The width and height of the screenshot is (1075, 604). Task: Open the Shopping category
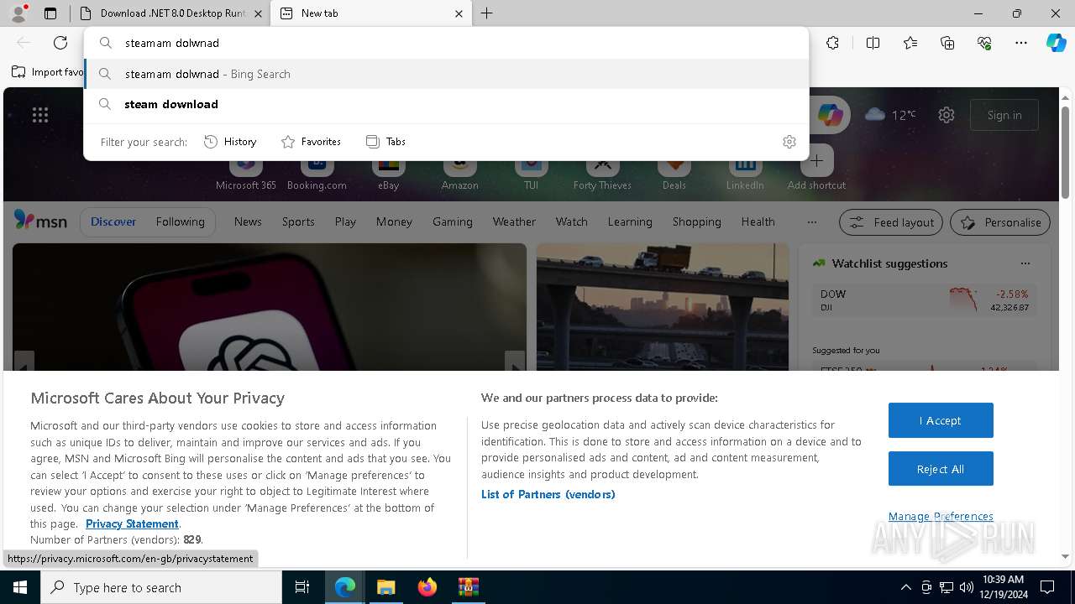pyautogui.click(x=697, y=222)
